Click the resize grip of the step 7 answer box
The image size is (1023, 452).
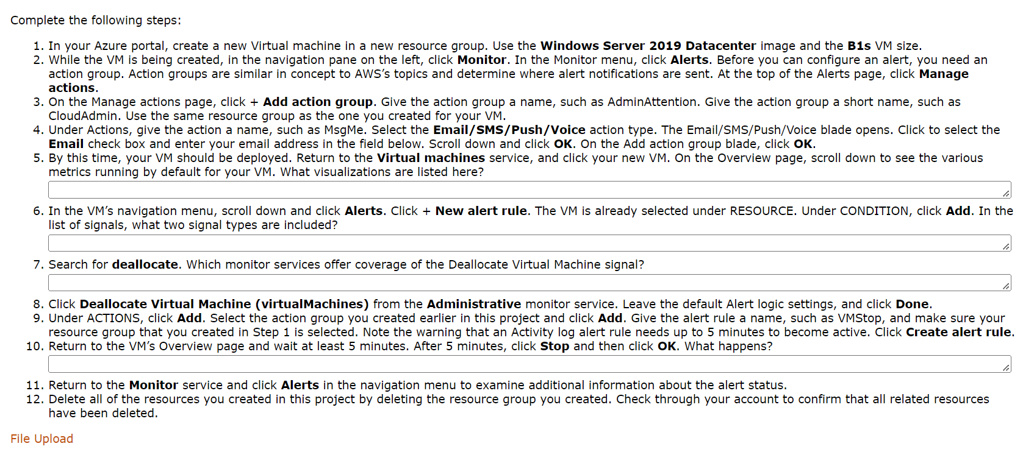tap(1006, 286)
